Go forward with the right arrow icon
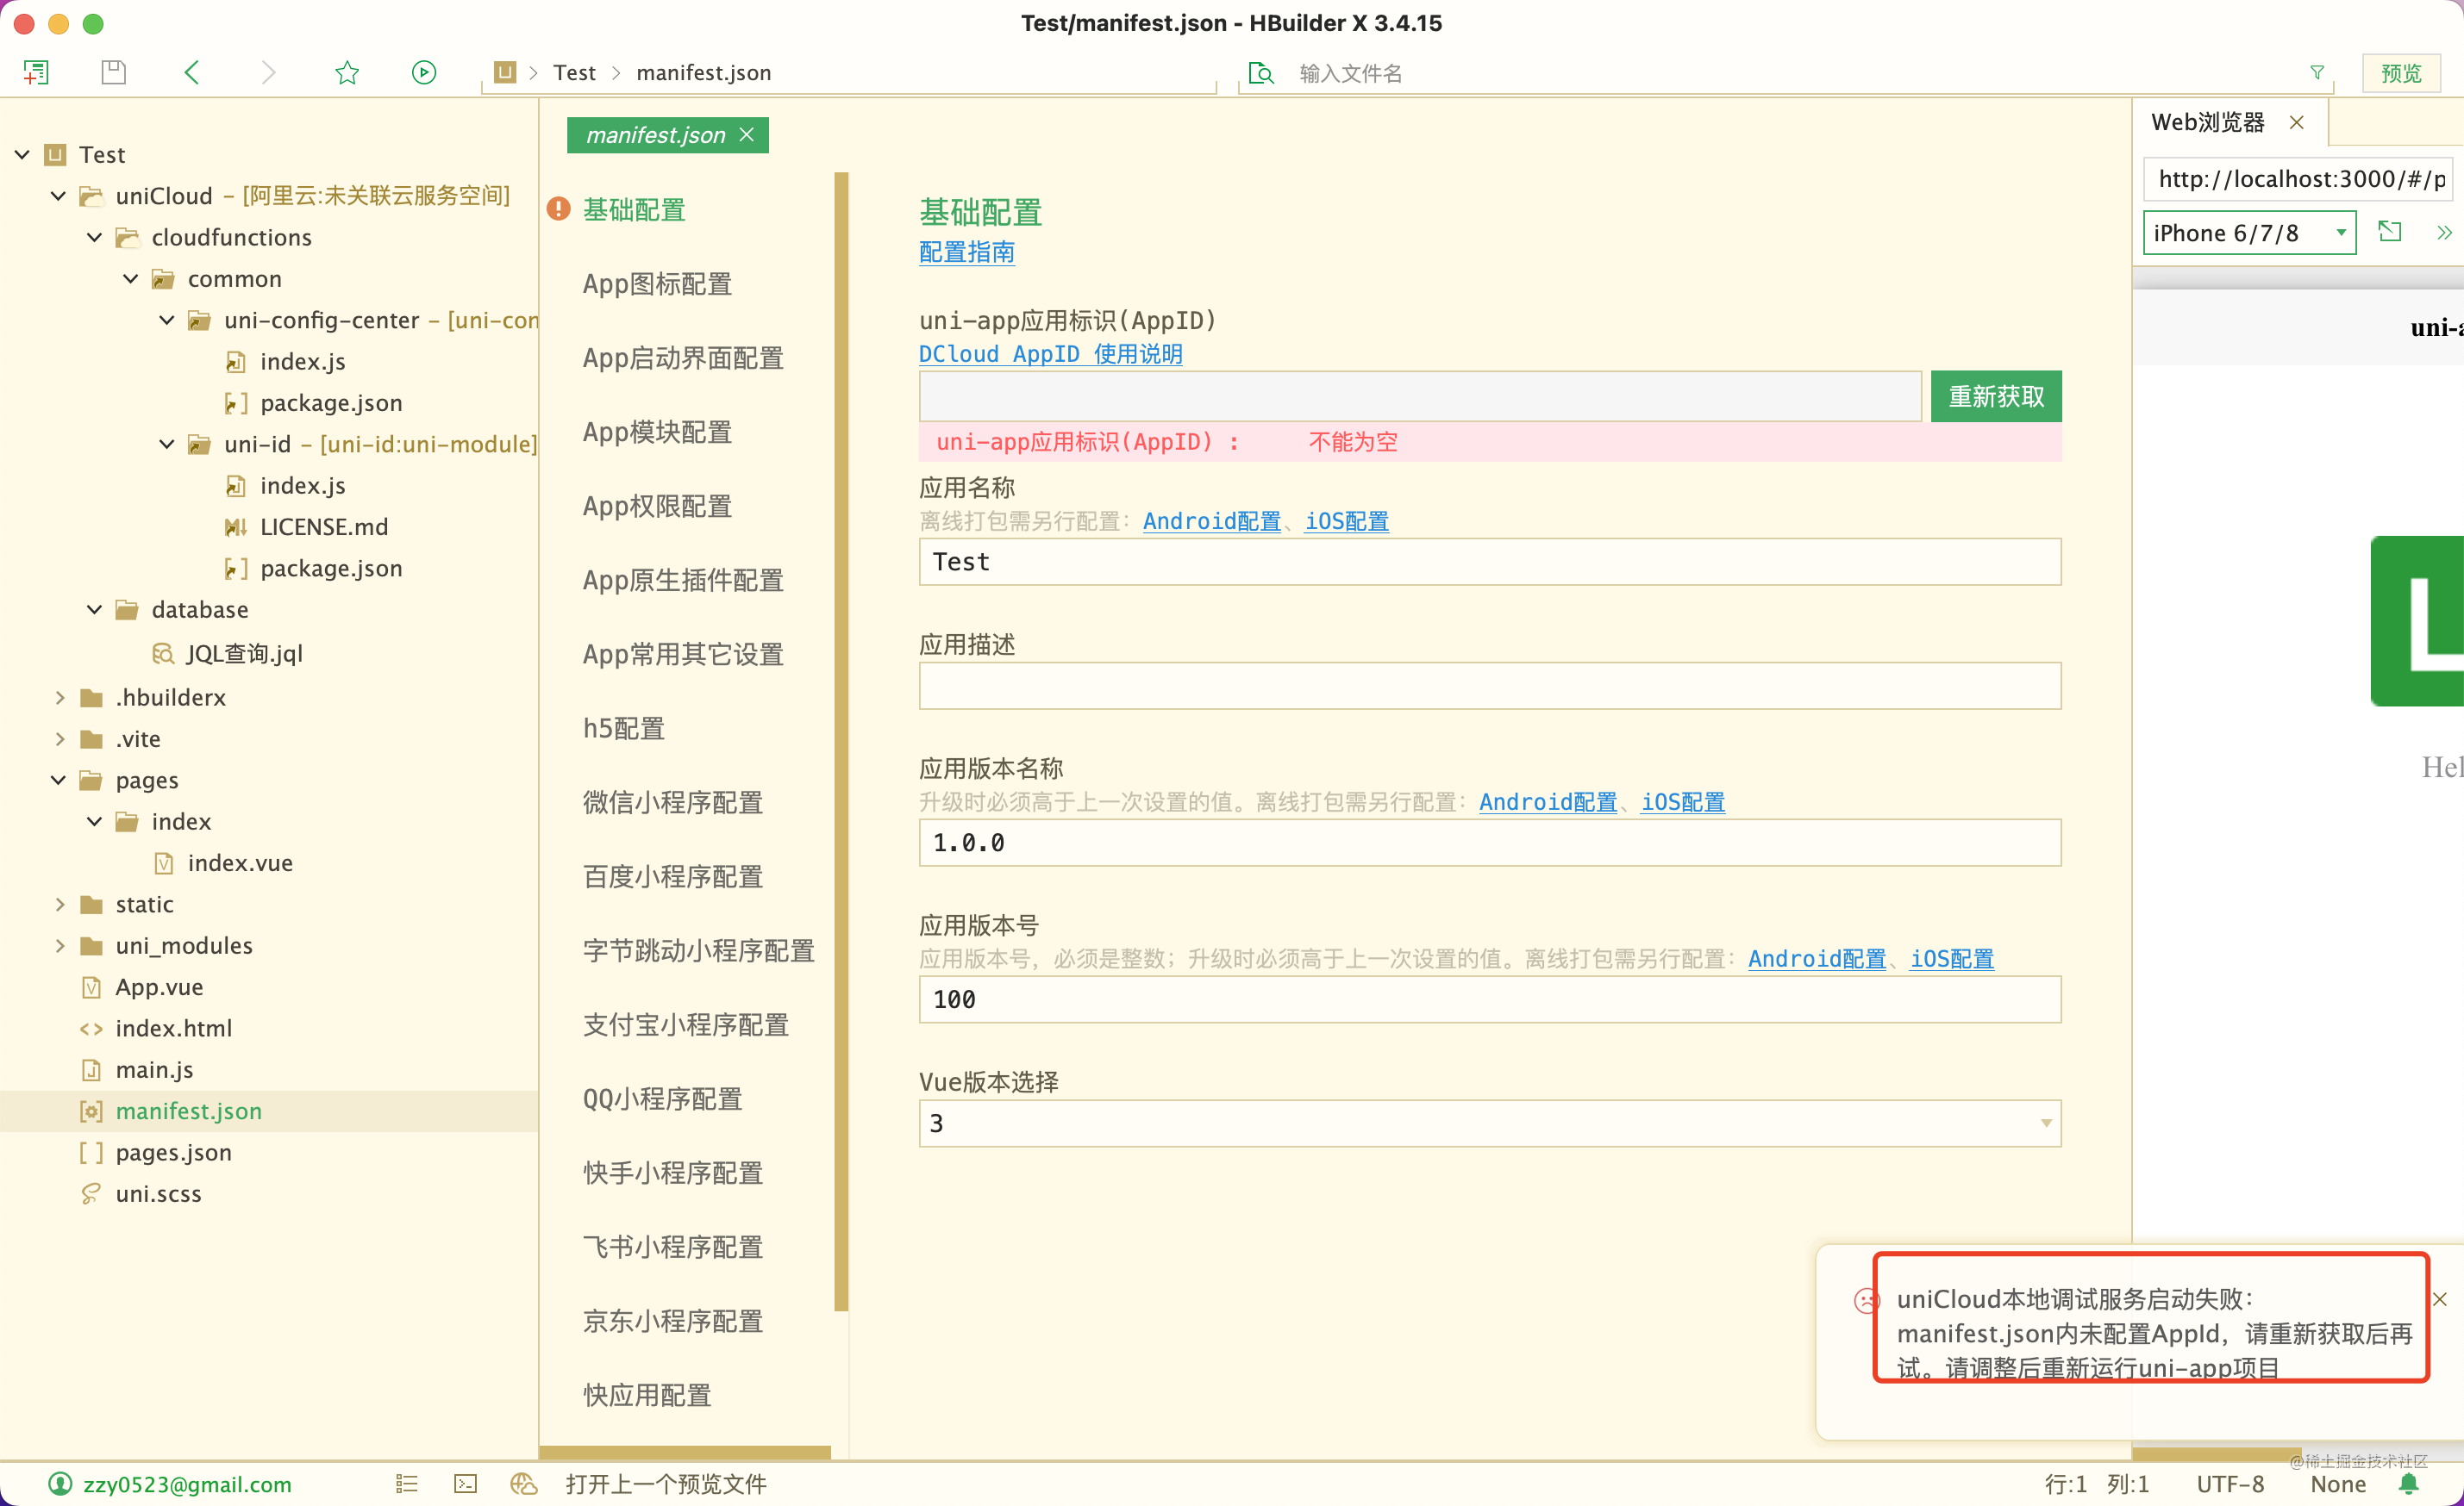 [268, 72]
